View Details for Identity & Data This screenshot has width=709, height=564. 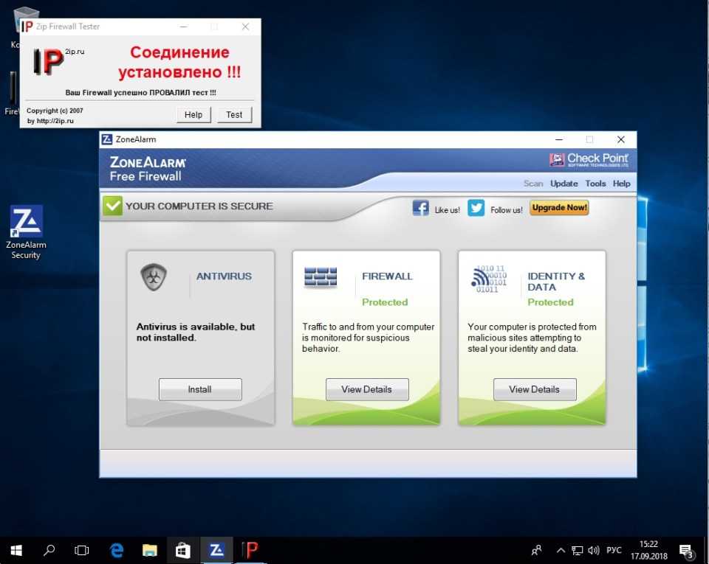click(x=535, y=389)
